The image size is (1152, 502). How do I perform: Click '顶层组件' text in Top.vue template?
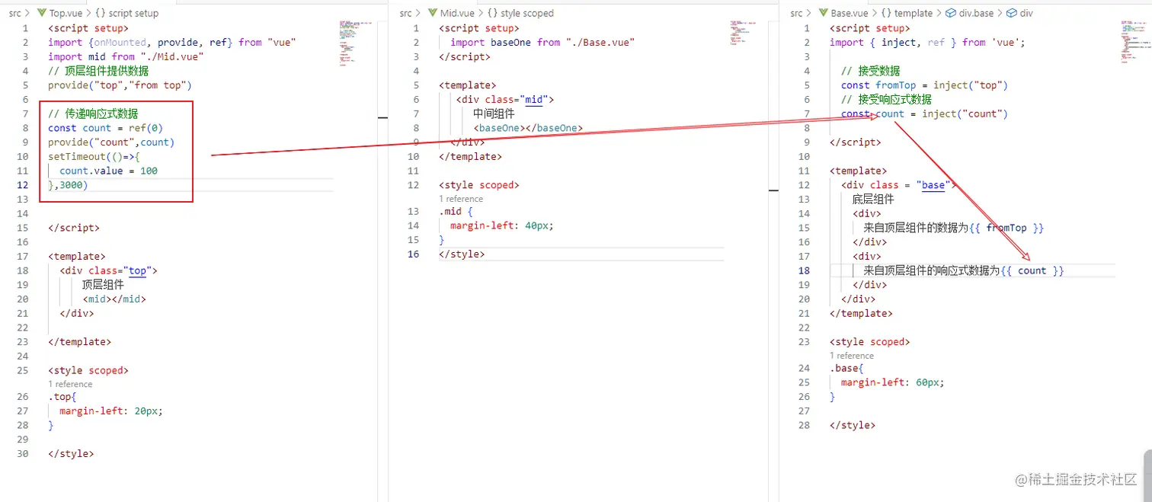[103, 285]
